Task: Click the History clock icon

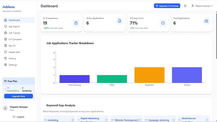Action: point(5,58)
